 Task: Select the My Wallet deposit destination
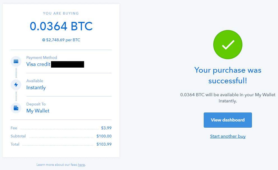point(38,111)
